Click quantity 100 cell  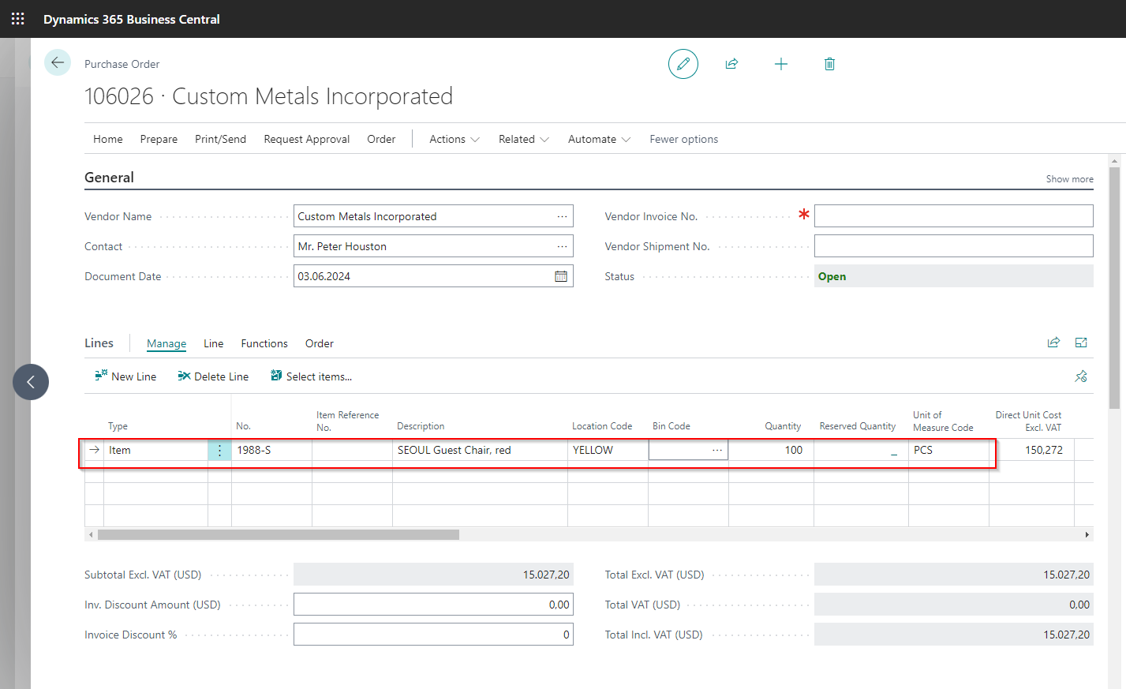[x=771, y=450]
